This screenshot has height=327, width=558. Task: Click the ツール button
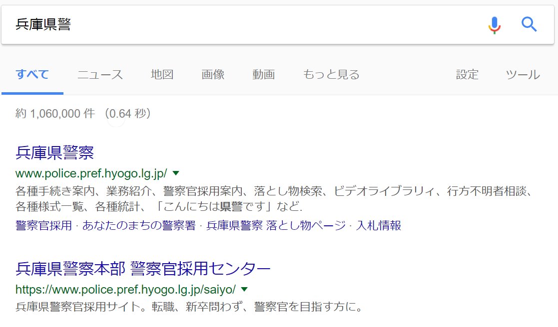click(x=523, y=75)
